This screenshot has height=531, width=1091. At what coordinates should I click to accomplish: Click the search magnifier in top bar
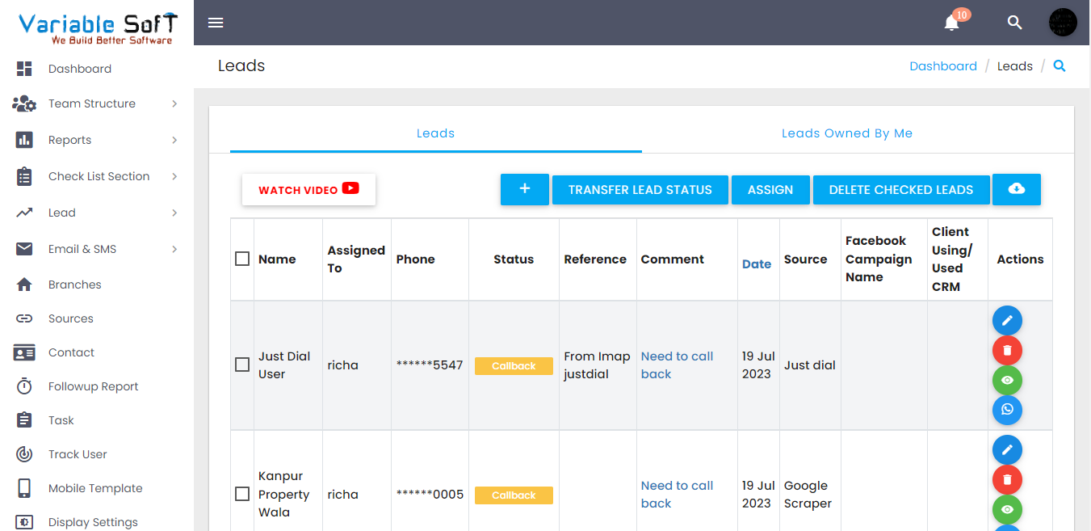(1015, 23)
